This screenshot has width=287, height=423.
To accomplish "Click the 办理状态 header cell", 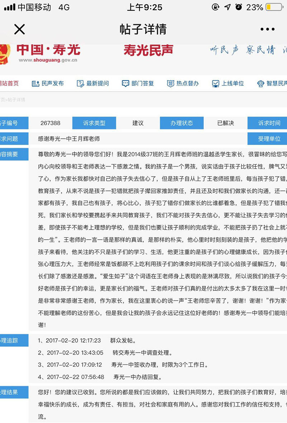I will tap(182, 123).
